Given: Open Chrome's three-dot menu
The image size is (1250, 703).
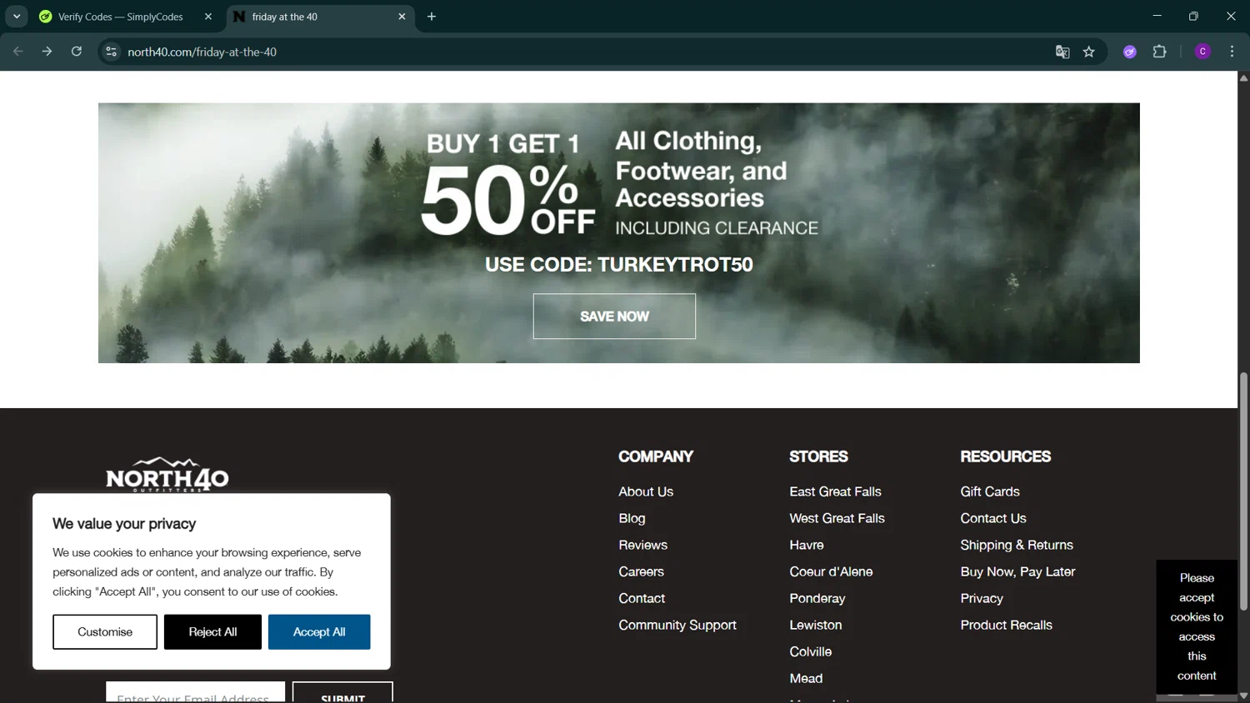Looking at the screenshot, I should tap(1232, 52).
